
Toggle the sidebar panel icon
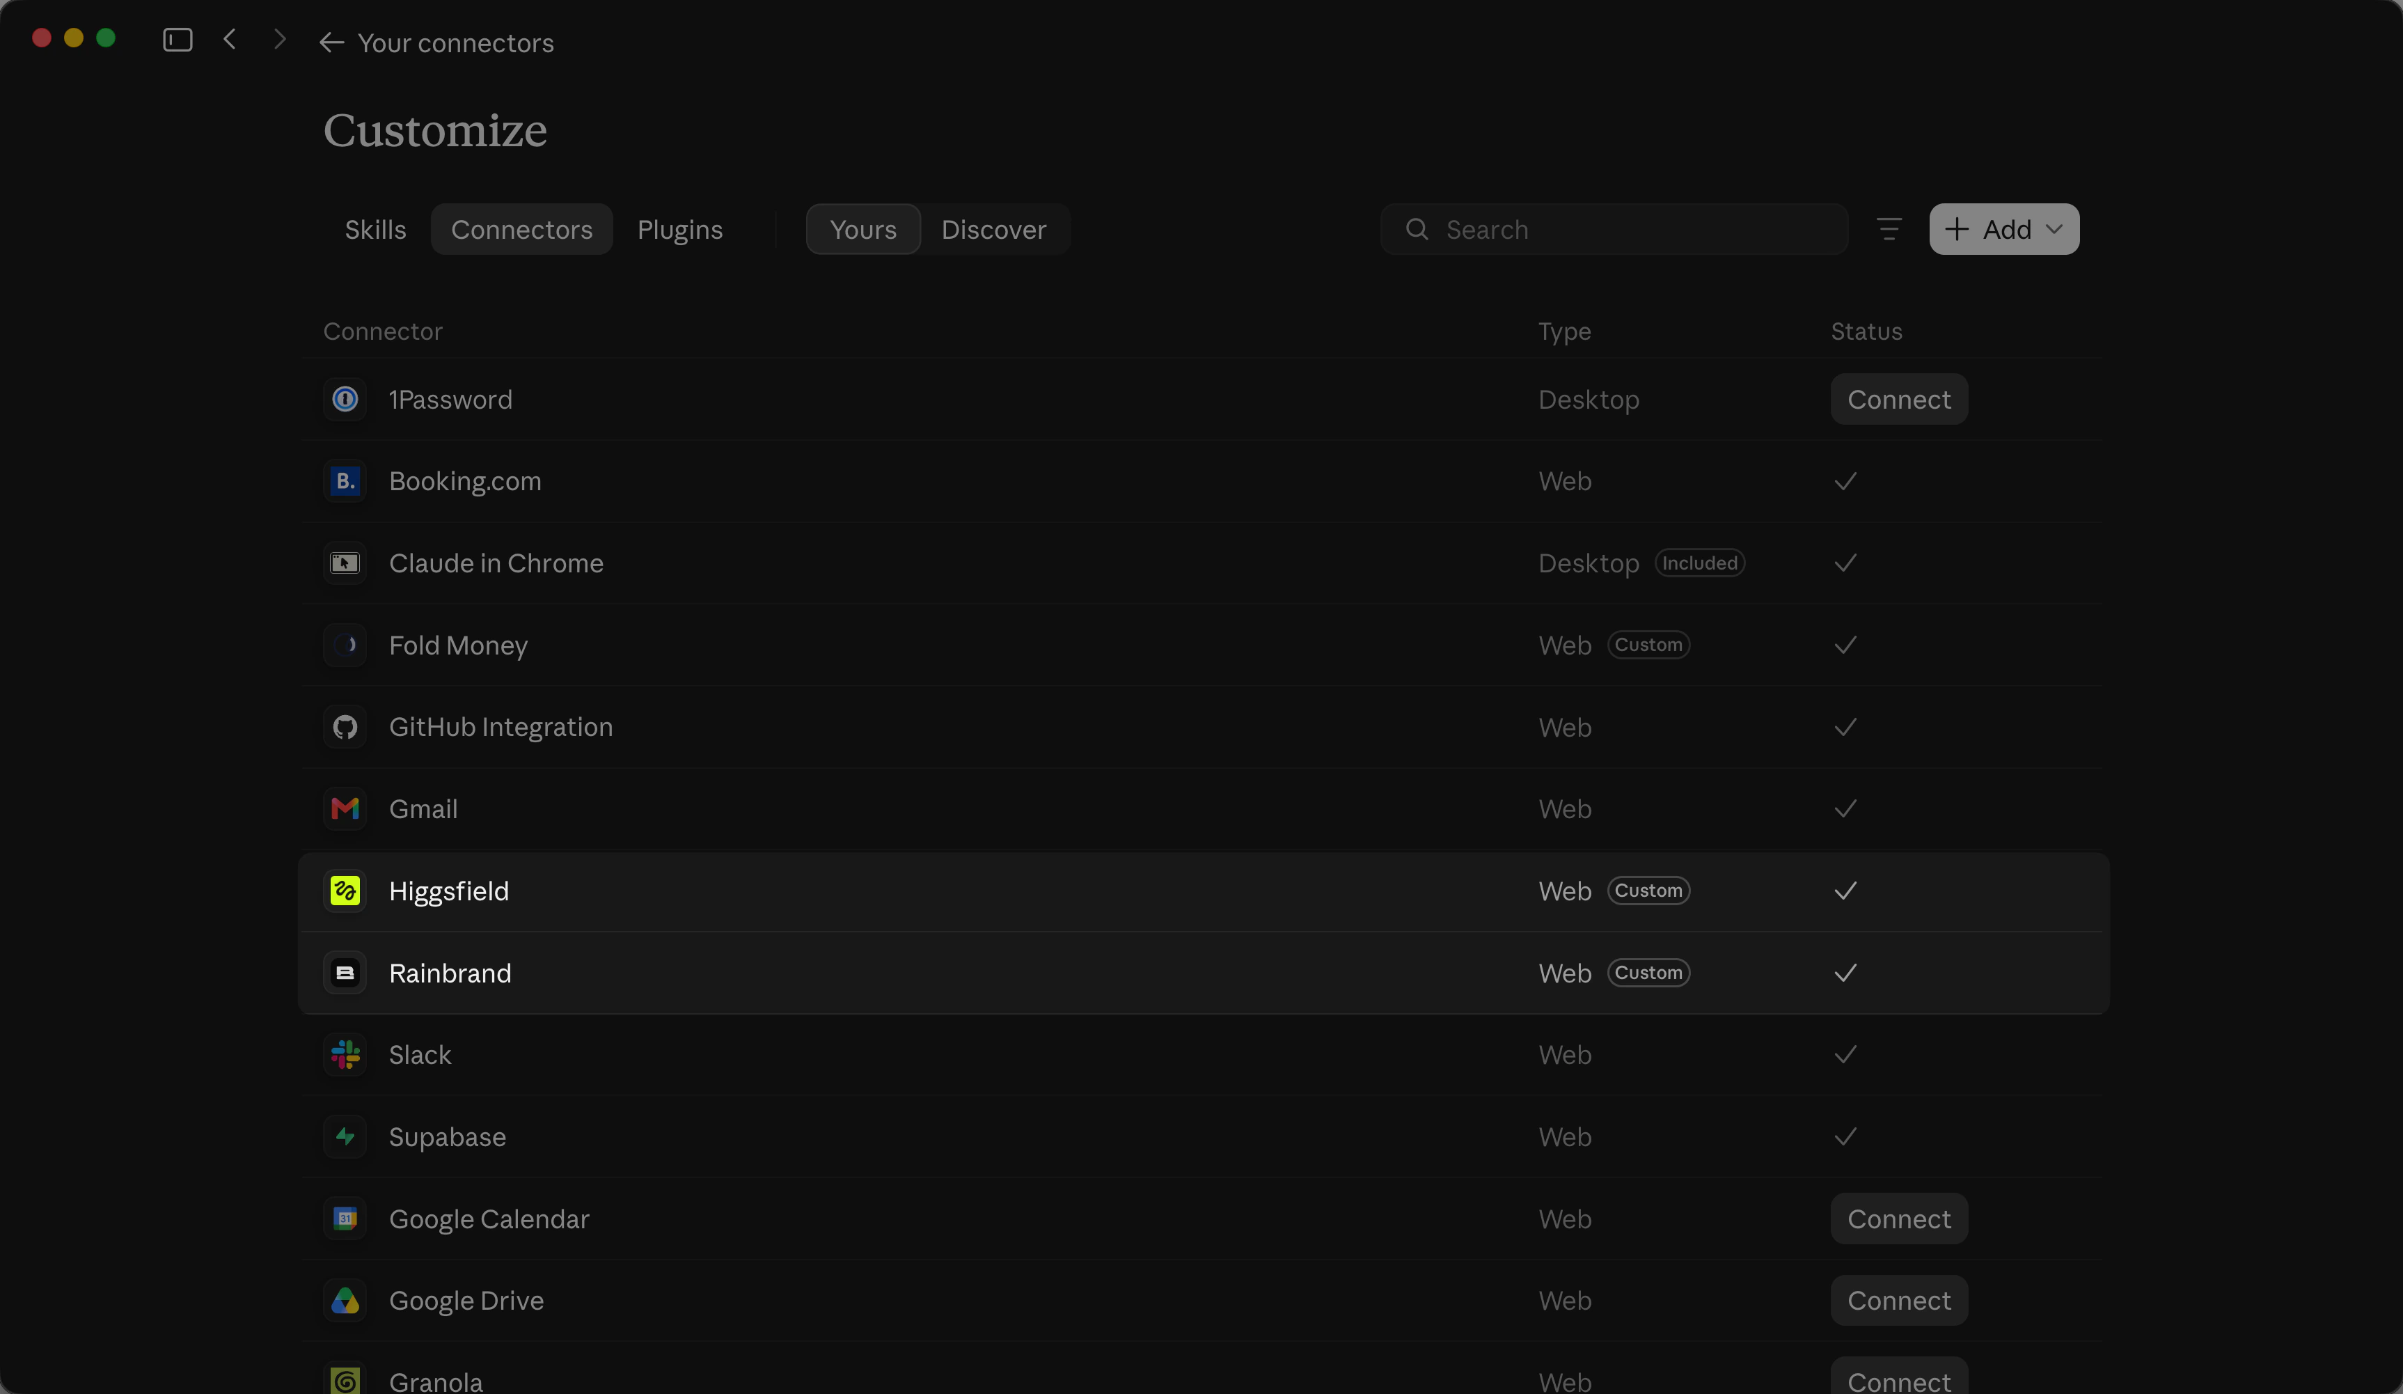178,40
